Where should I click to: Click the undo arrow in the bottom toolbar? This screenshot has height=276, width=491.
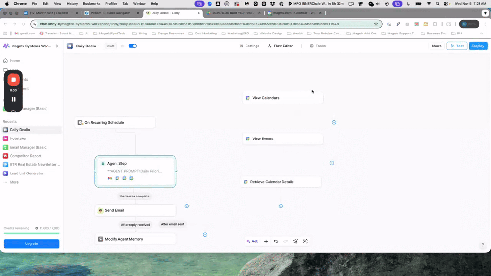click(276, 241)
